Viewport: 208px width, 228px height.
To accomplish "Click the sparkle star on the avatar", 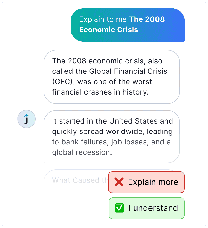I will click(26, 116).
